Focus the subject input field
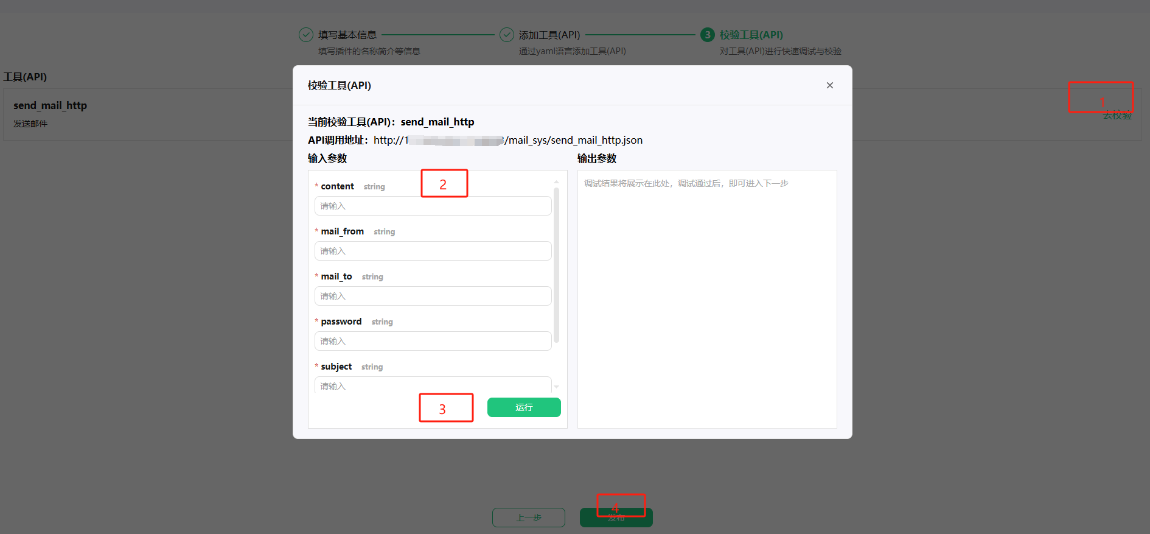Viewport: 1150px width, 534px height. 433,385
